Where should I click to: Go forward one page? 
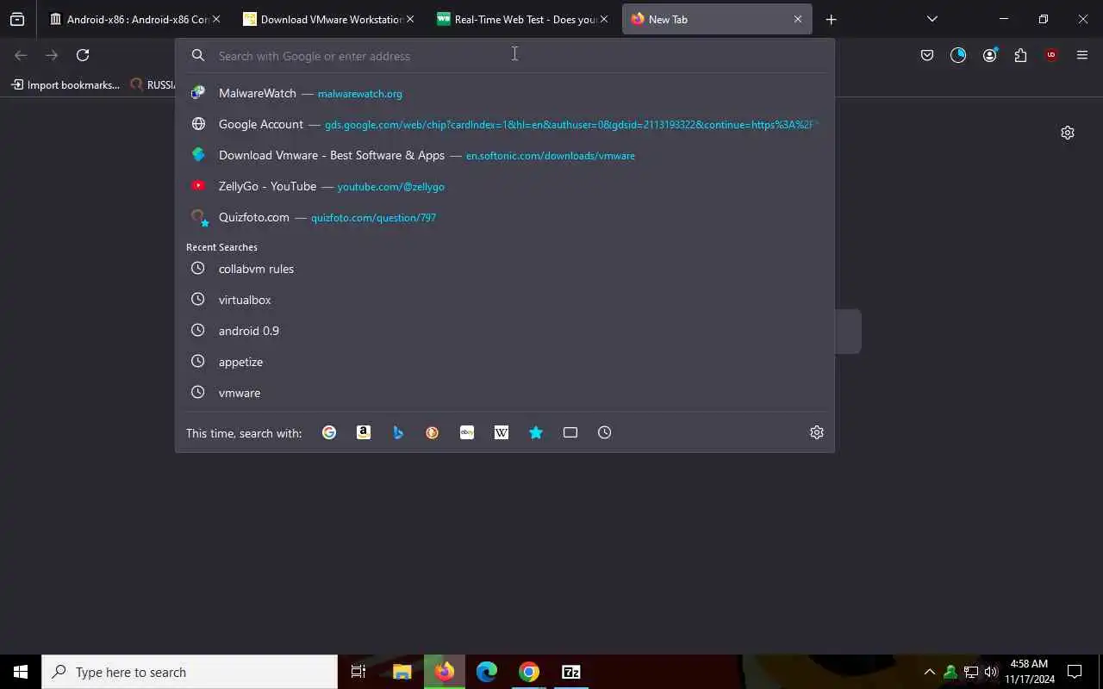tap(52, 55)
